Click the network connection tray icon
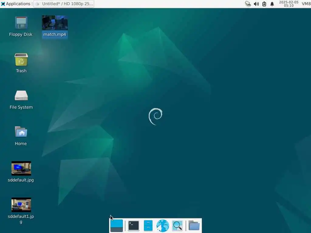311x233 pixels. [248, 4]
